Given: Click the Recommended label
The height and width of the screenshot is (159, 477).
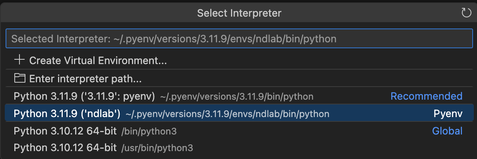Looking at the screenshot, I should pyautogui.click(x=426, y=96).
